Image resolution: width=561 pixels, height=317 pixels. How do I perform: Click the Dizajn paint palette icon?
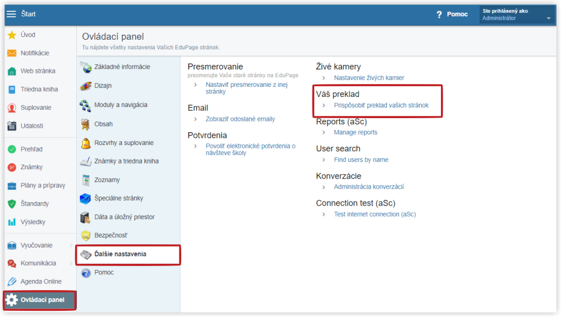86,86
